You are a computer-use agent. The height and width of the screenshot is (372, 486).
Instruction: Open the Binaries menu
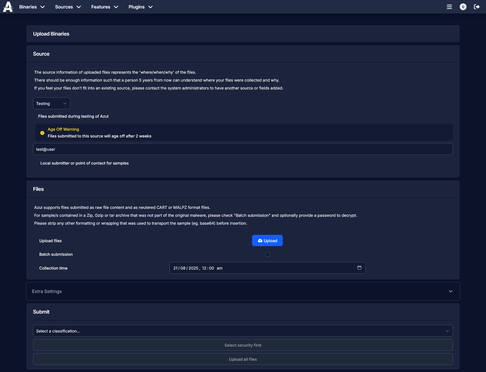[x=32, y=7]
